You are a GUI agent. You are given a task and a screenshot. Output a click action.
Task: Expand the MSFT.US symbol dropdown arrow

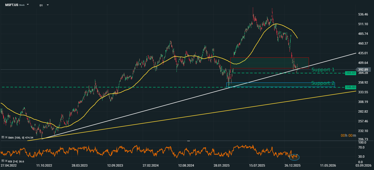[x=28, y=5]
